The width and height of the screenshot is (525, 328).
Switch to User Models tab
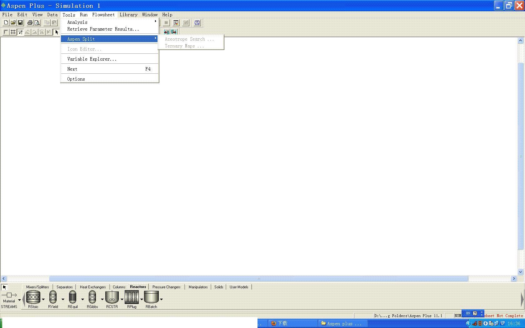point(239,287)
